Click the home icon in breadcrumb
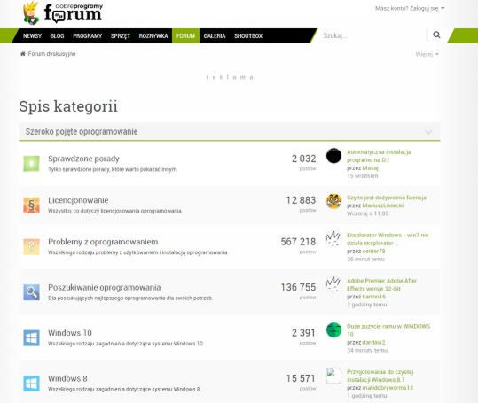The image size is (478, 403). 22,54
